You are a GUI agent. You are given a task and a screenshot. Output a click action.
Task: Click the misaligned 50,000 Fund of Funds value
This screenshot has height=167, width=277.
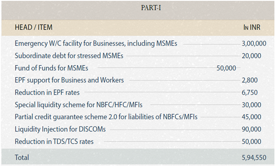[x=226, y=68]
